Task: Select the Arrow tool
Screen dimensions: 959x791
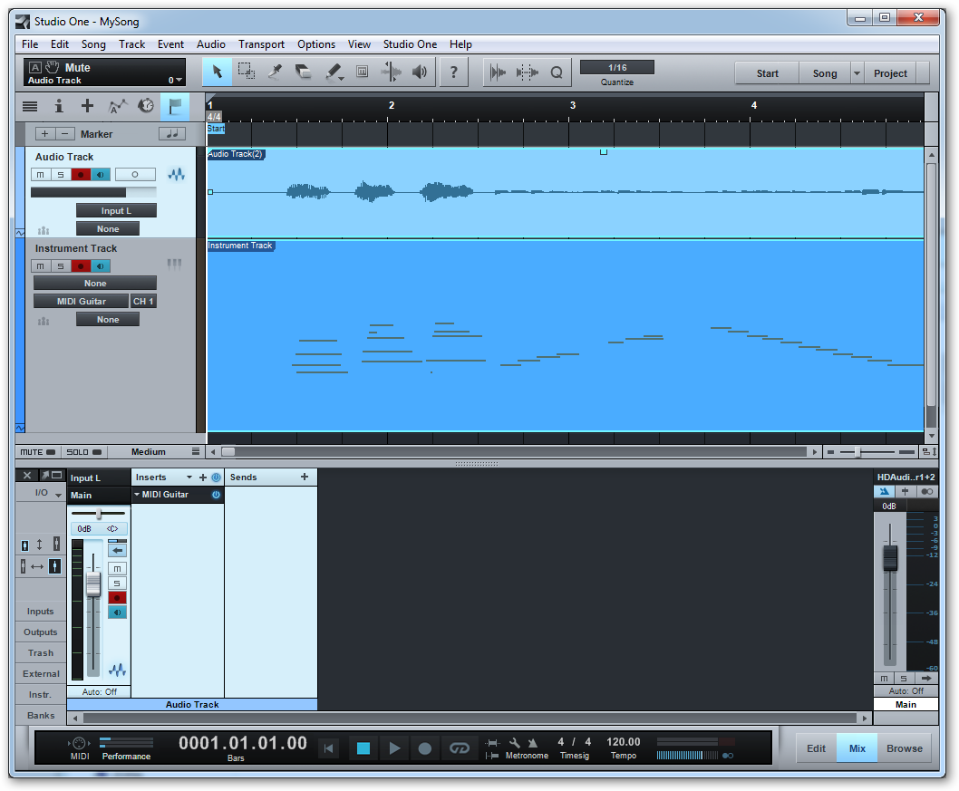Action: (218, 72)
